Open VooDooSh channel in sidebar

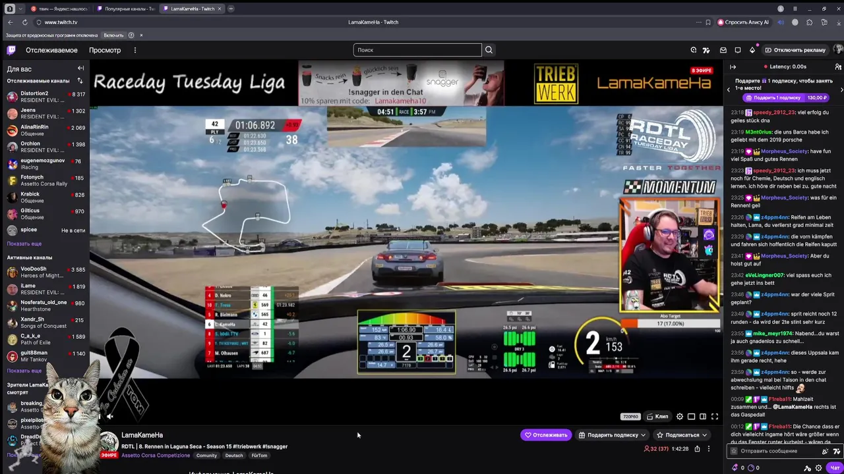(x=45, y=273)
